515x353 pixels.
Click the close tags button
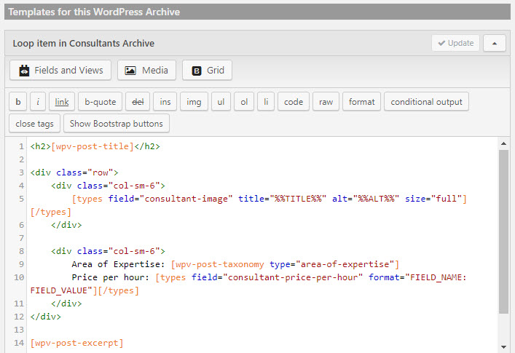click(x=34, y=124)
